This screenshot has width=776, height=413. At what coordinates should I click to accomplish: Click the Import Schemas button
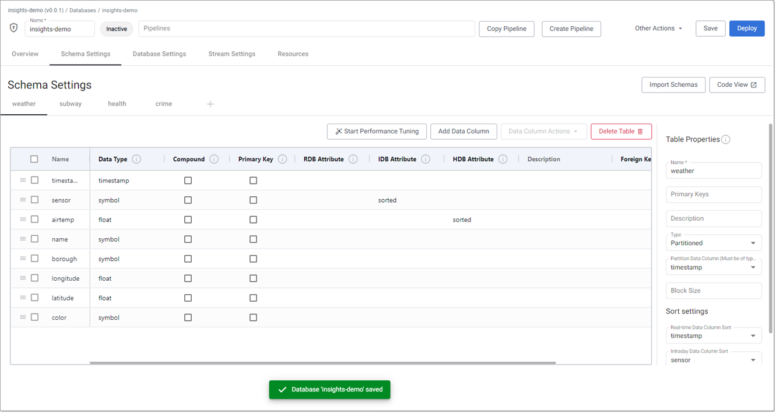[x=673, y=84]
